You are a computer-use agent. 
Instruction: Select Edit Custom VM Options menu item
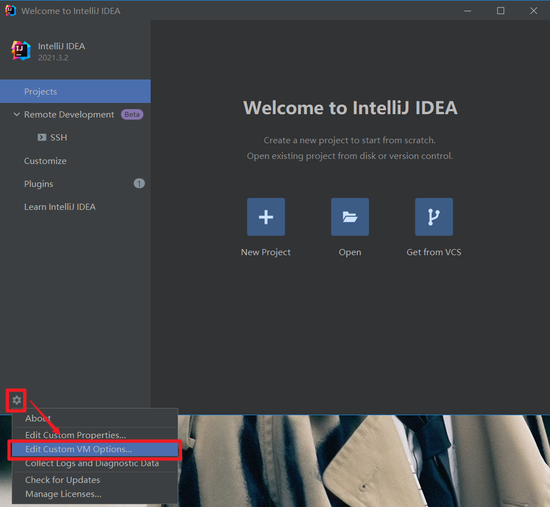[x=95, y=449]
